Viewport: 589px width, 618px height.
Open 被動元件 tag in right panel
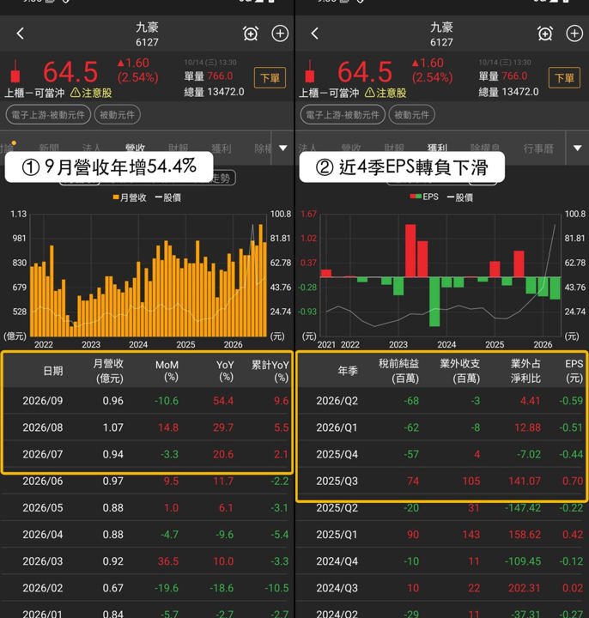point(411,115)
